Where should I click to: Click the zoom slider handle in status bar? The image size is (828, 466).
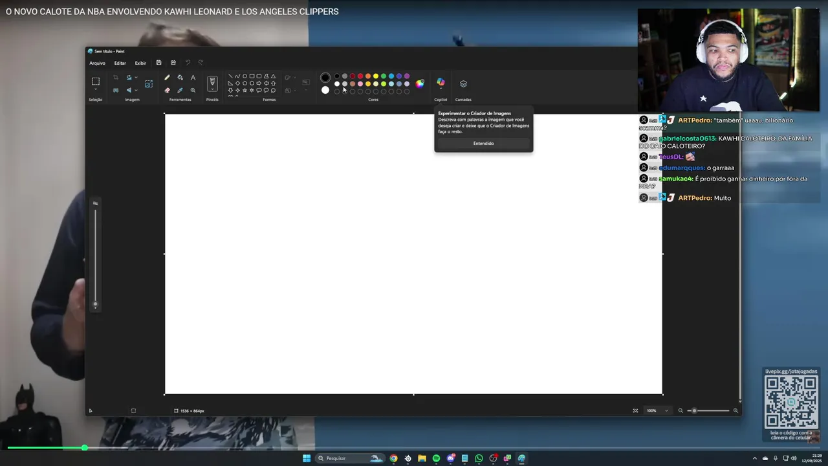tap(694, 410)
